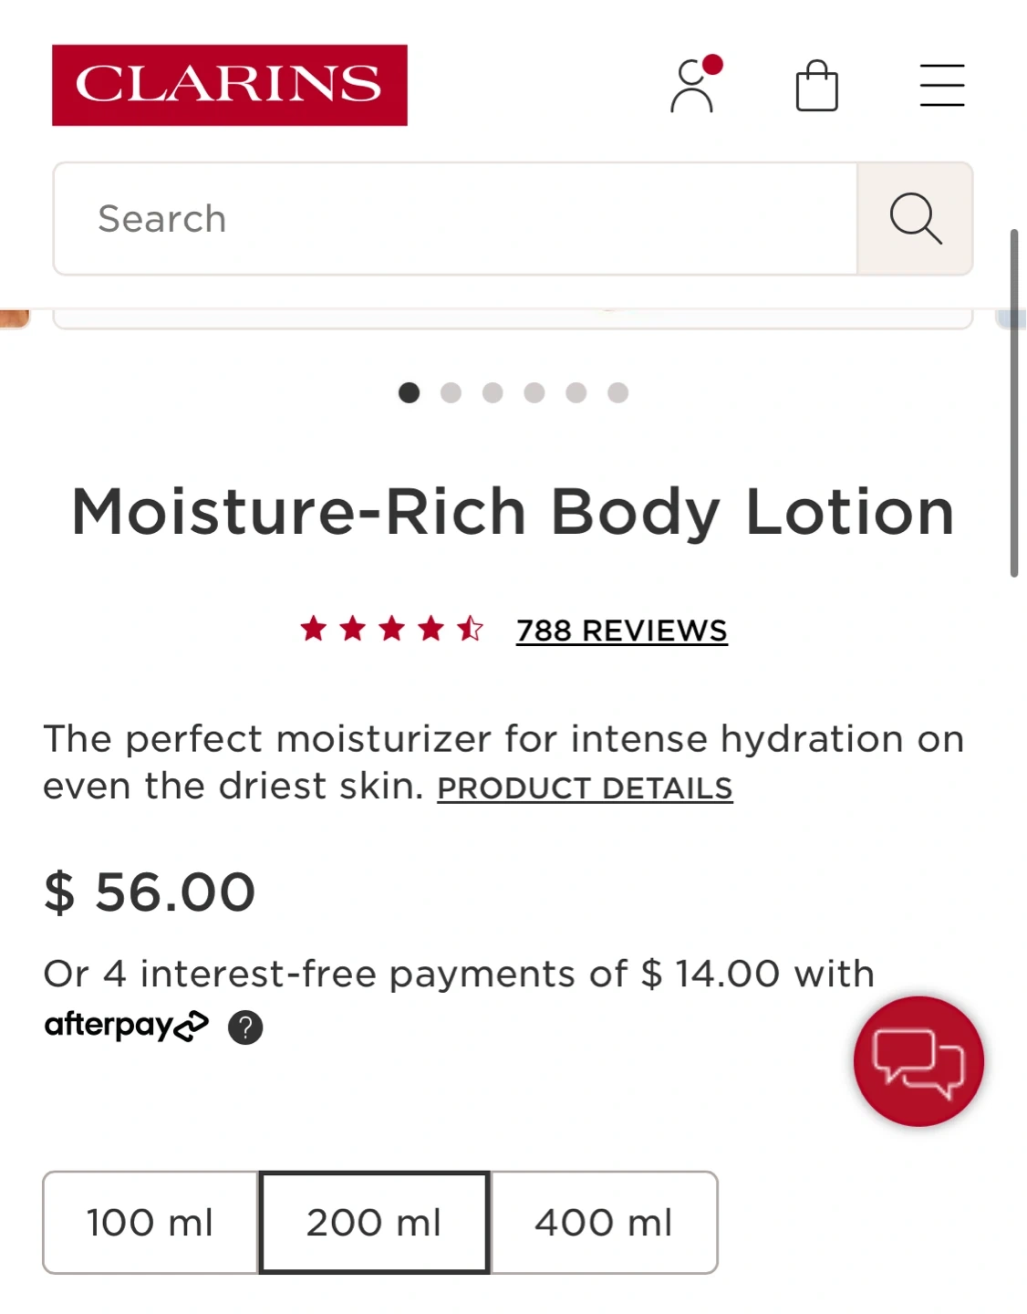Screen dimensions: 1027x1314
Task: Go to third carousel image dot
Action: tap(493, 392)
